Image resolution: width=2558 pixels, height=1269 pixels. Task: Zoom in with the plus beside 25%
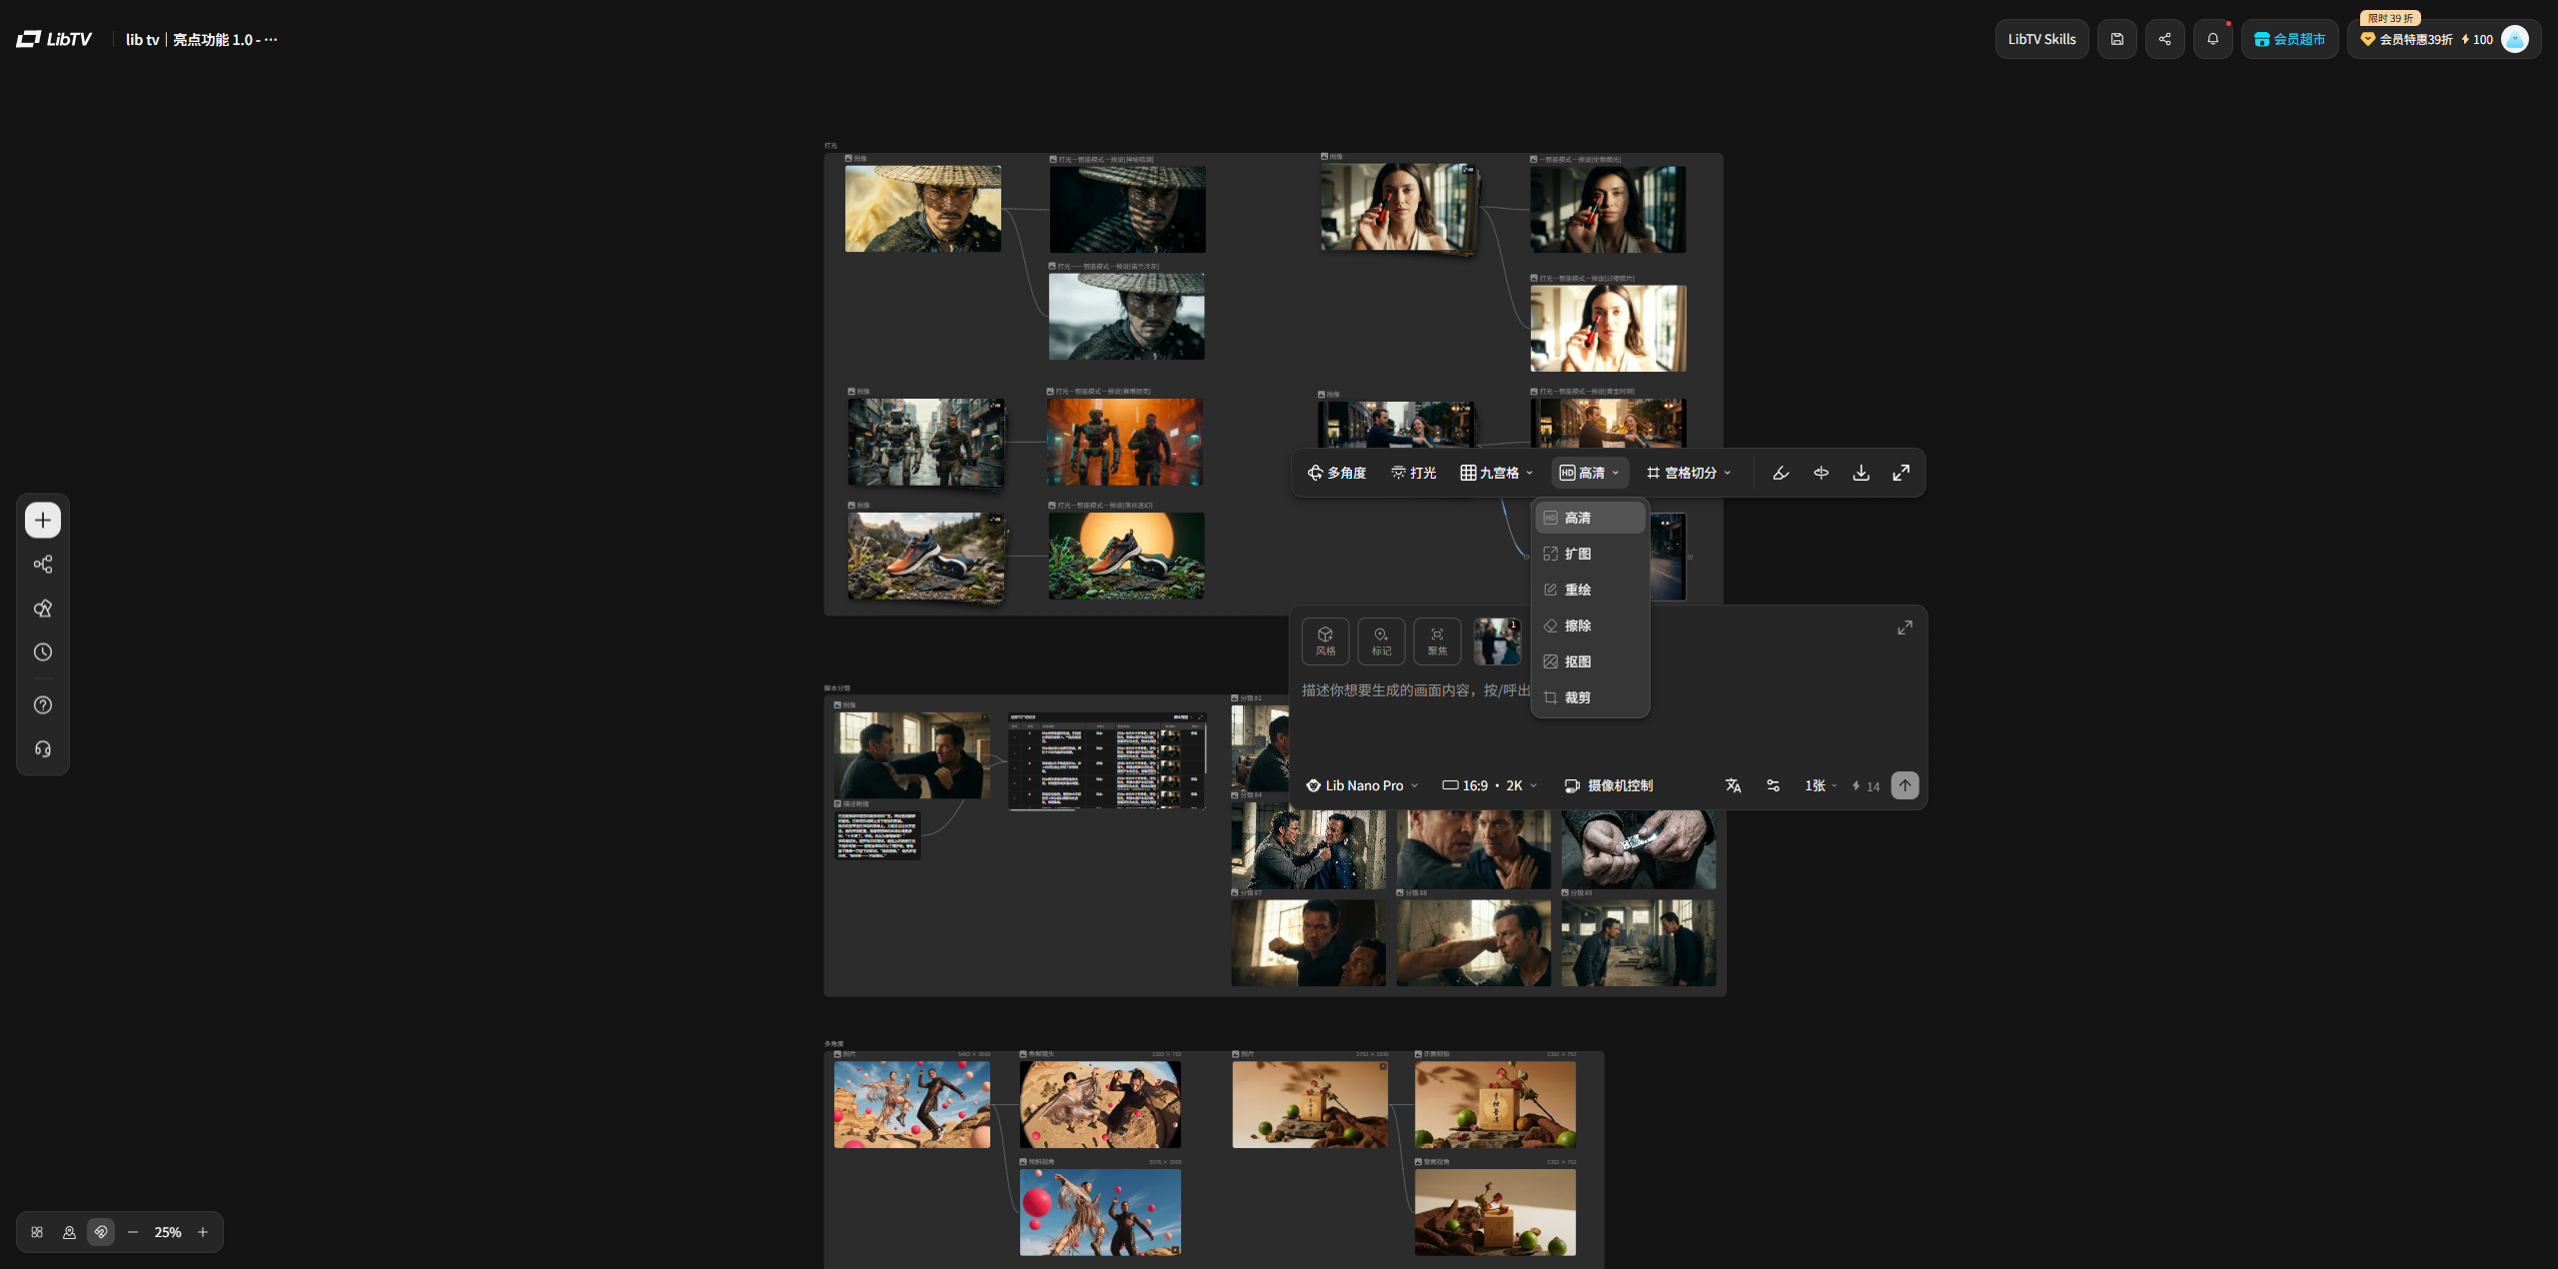click(203, 1232)
